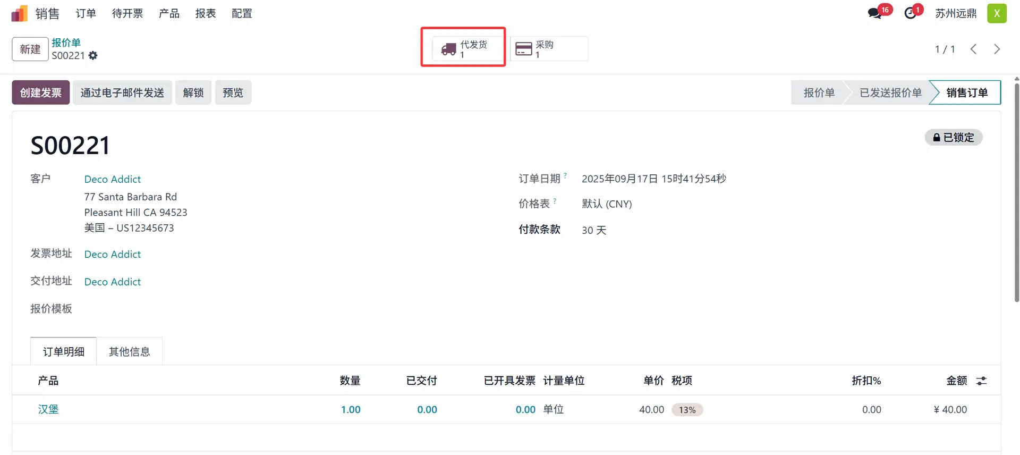Open the Deco Addict customer link
Image resolution: width=1020 pixels, height=455 pixels.
coord(113,179)
